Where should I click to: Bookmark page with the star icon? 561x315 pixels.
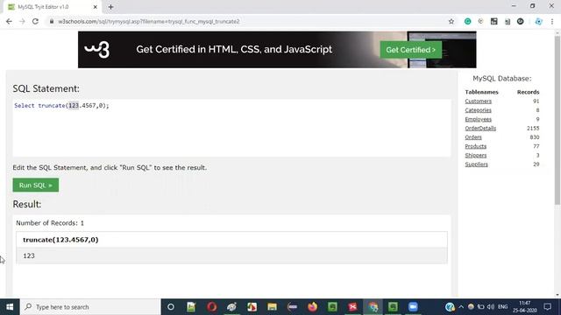click(x=451, y=21)
